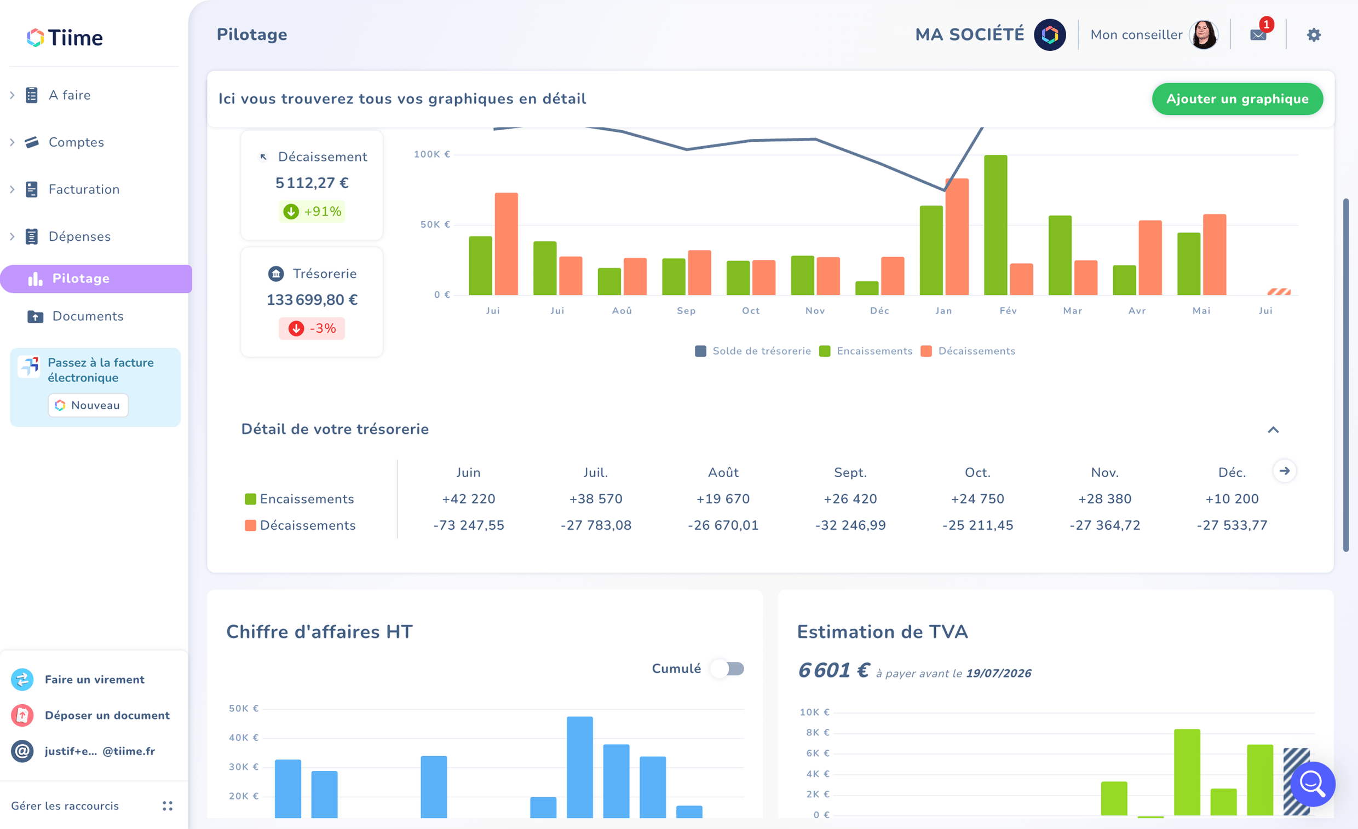Click the Mon conseiller advisor avatar
This screenshot has width=1358, height=829.
pyautogui.click(x=1203, y=34)
